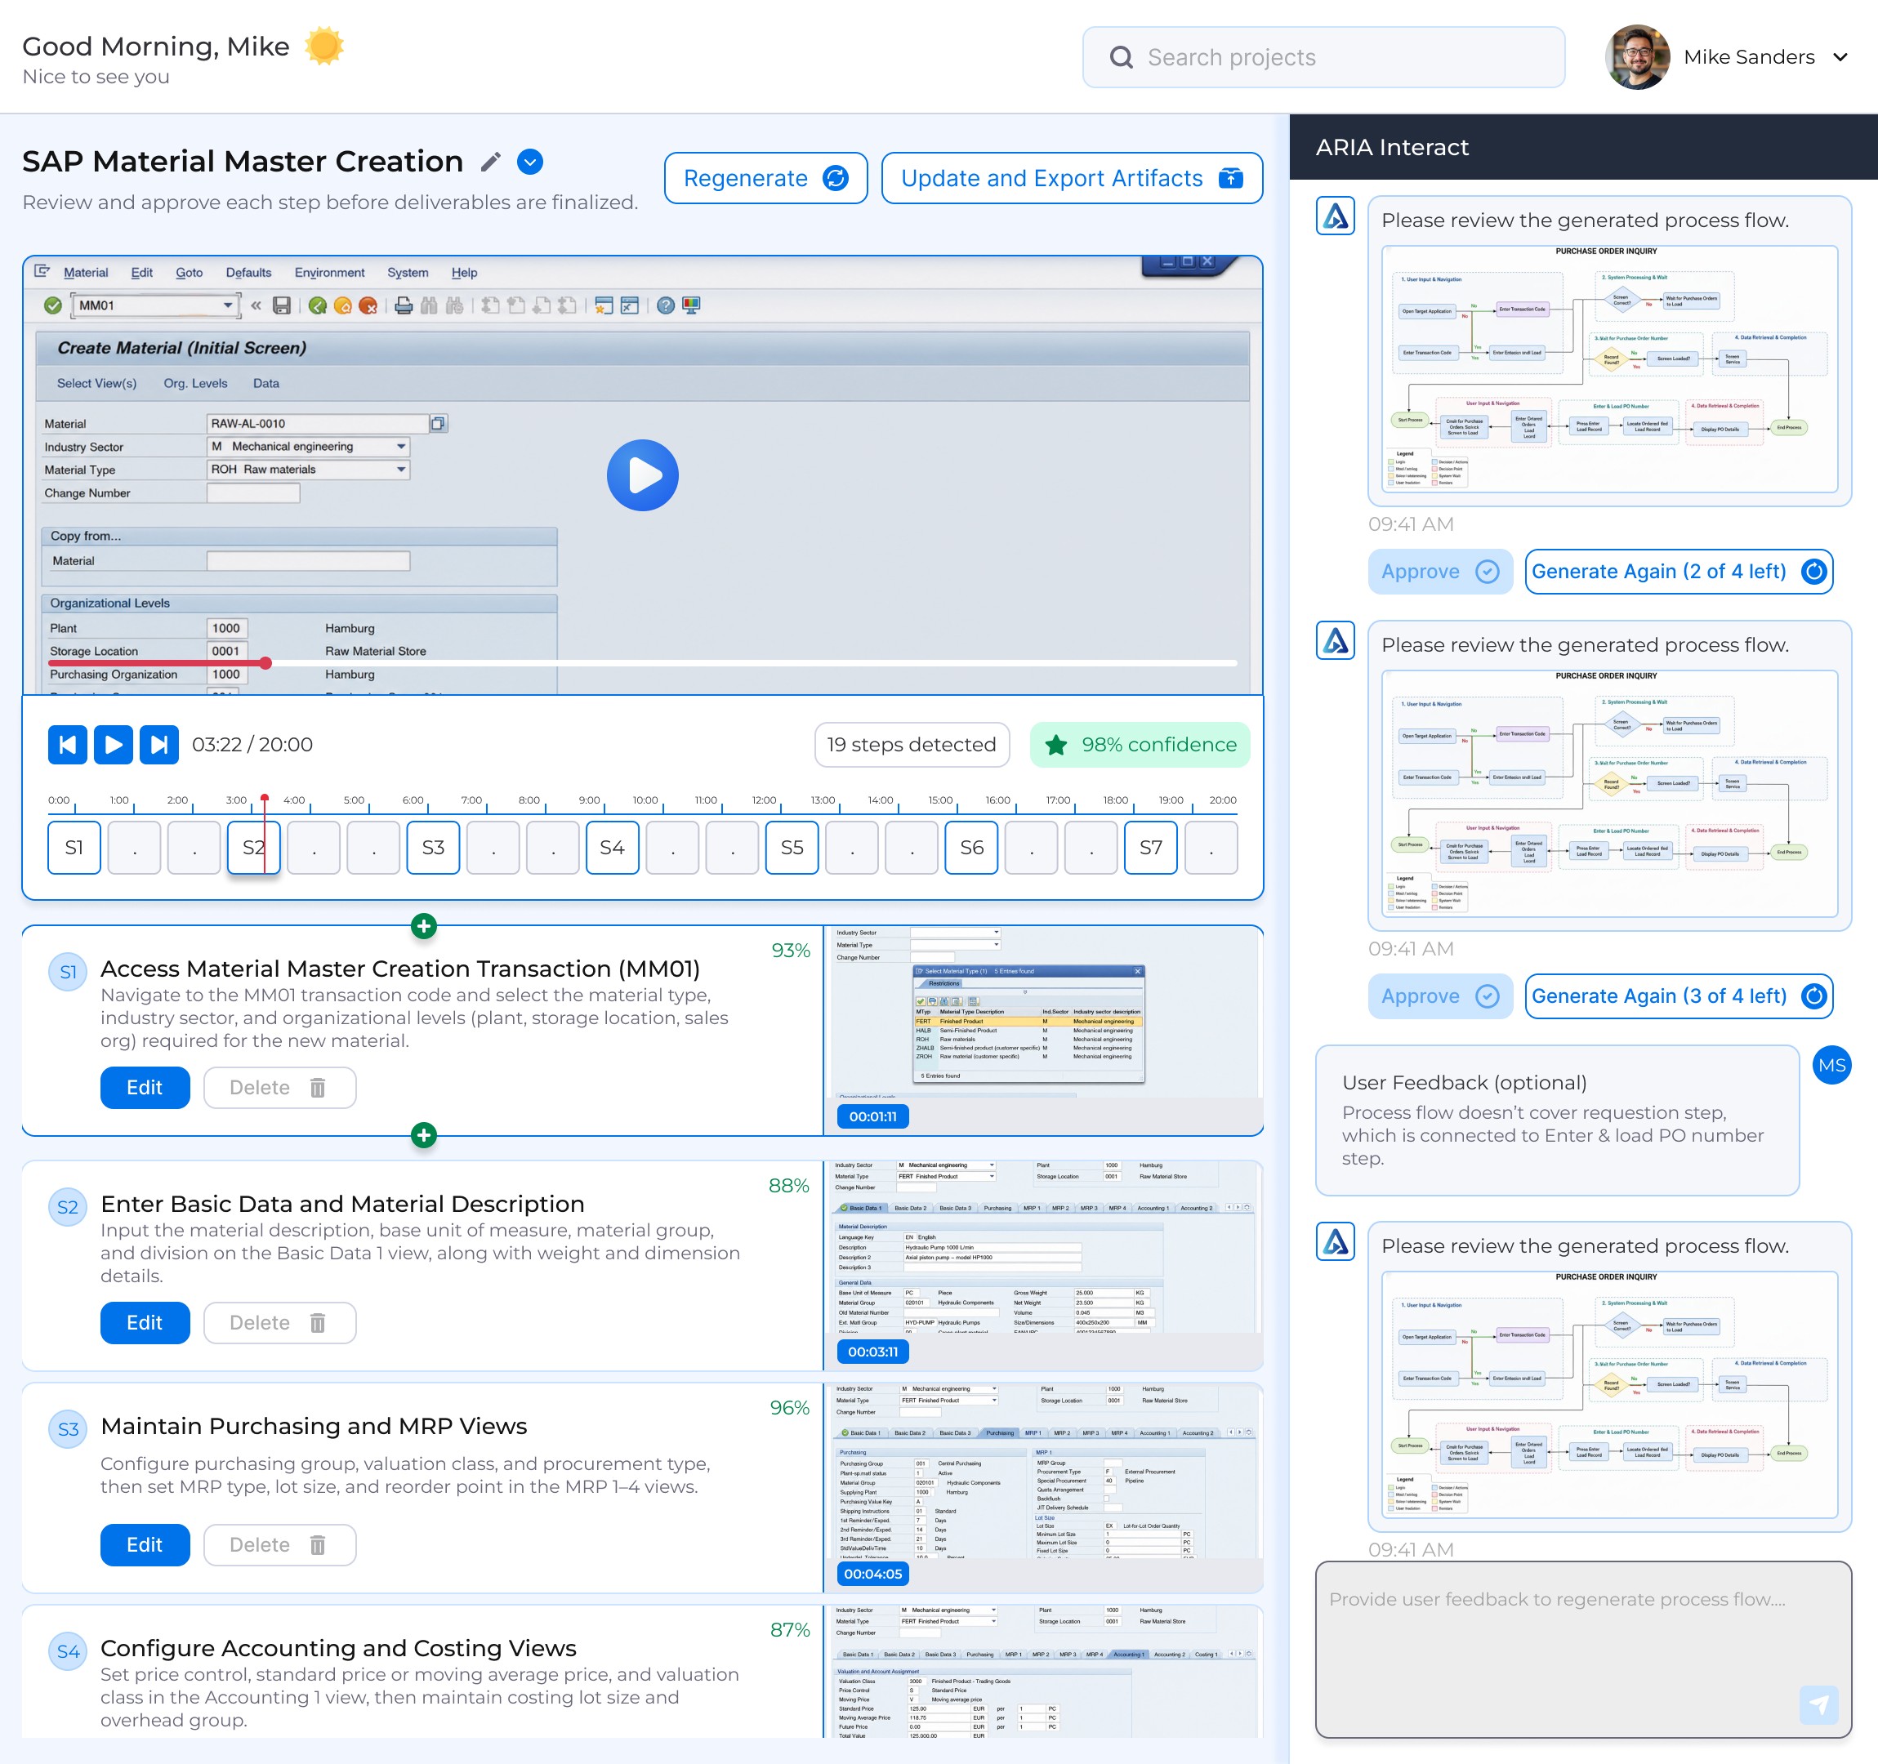Select step S5 on the timeline
Viewport: 1878px width, 1764px height.
[792, 847]
